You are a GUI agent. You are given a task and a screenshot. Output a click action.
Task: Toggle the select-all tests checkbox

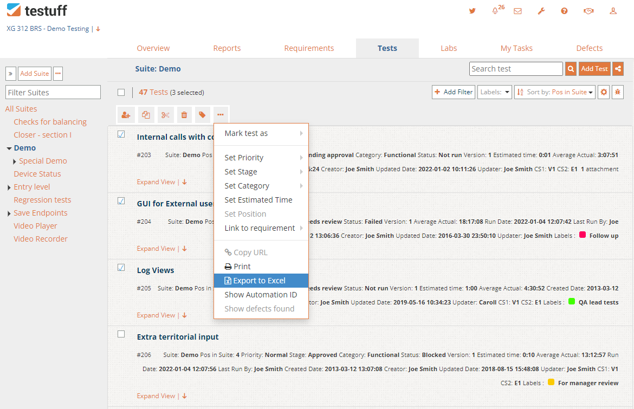121,92
